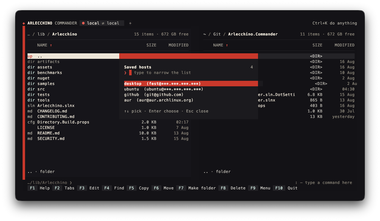
Task: Click 'Git' in the right path breadcrumb
Action: click(217, 34)
